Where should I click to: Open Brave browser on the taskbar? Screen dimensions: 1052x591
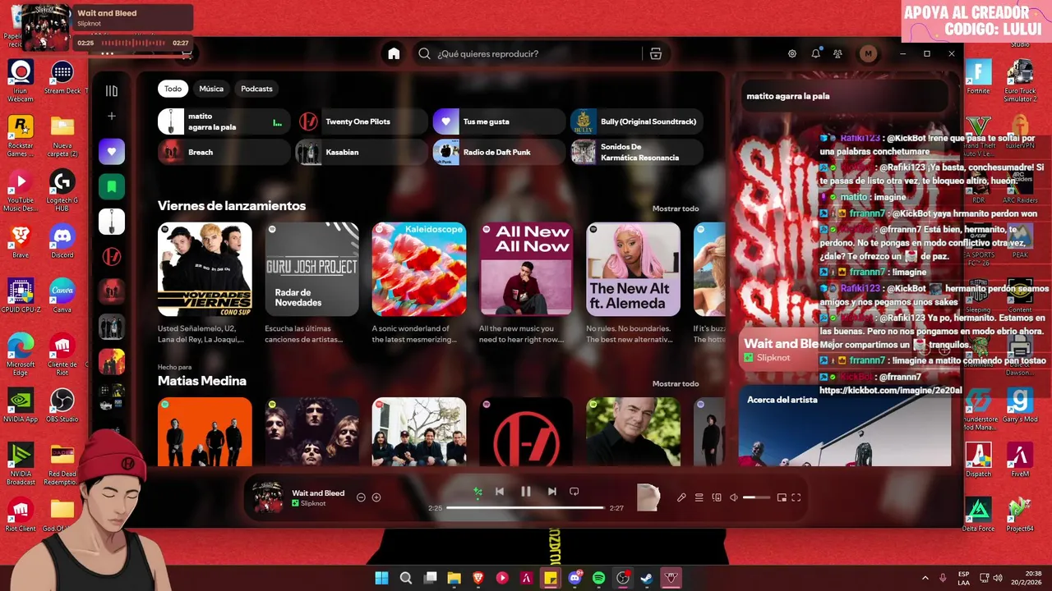point(478,578)
